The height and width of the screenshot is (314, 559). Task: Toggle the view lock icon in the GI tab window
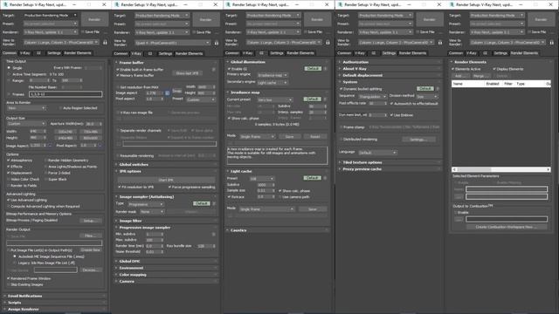[x=328, y=43]
